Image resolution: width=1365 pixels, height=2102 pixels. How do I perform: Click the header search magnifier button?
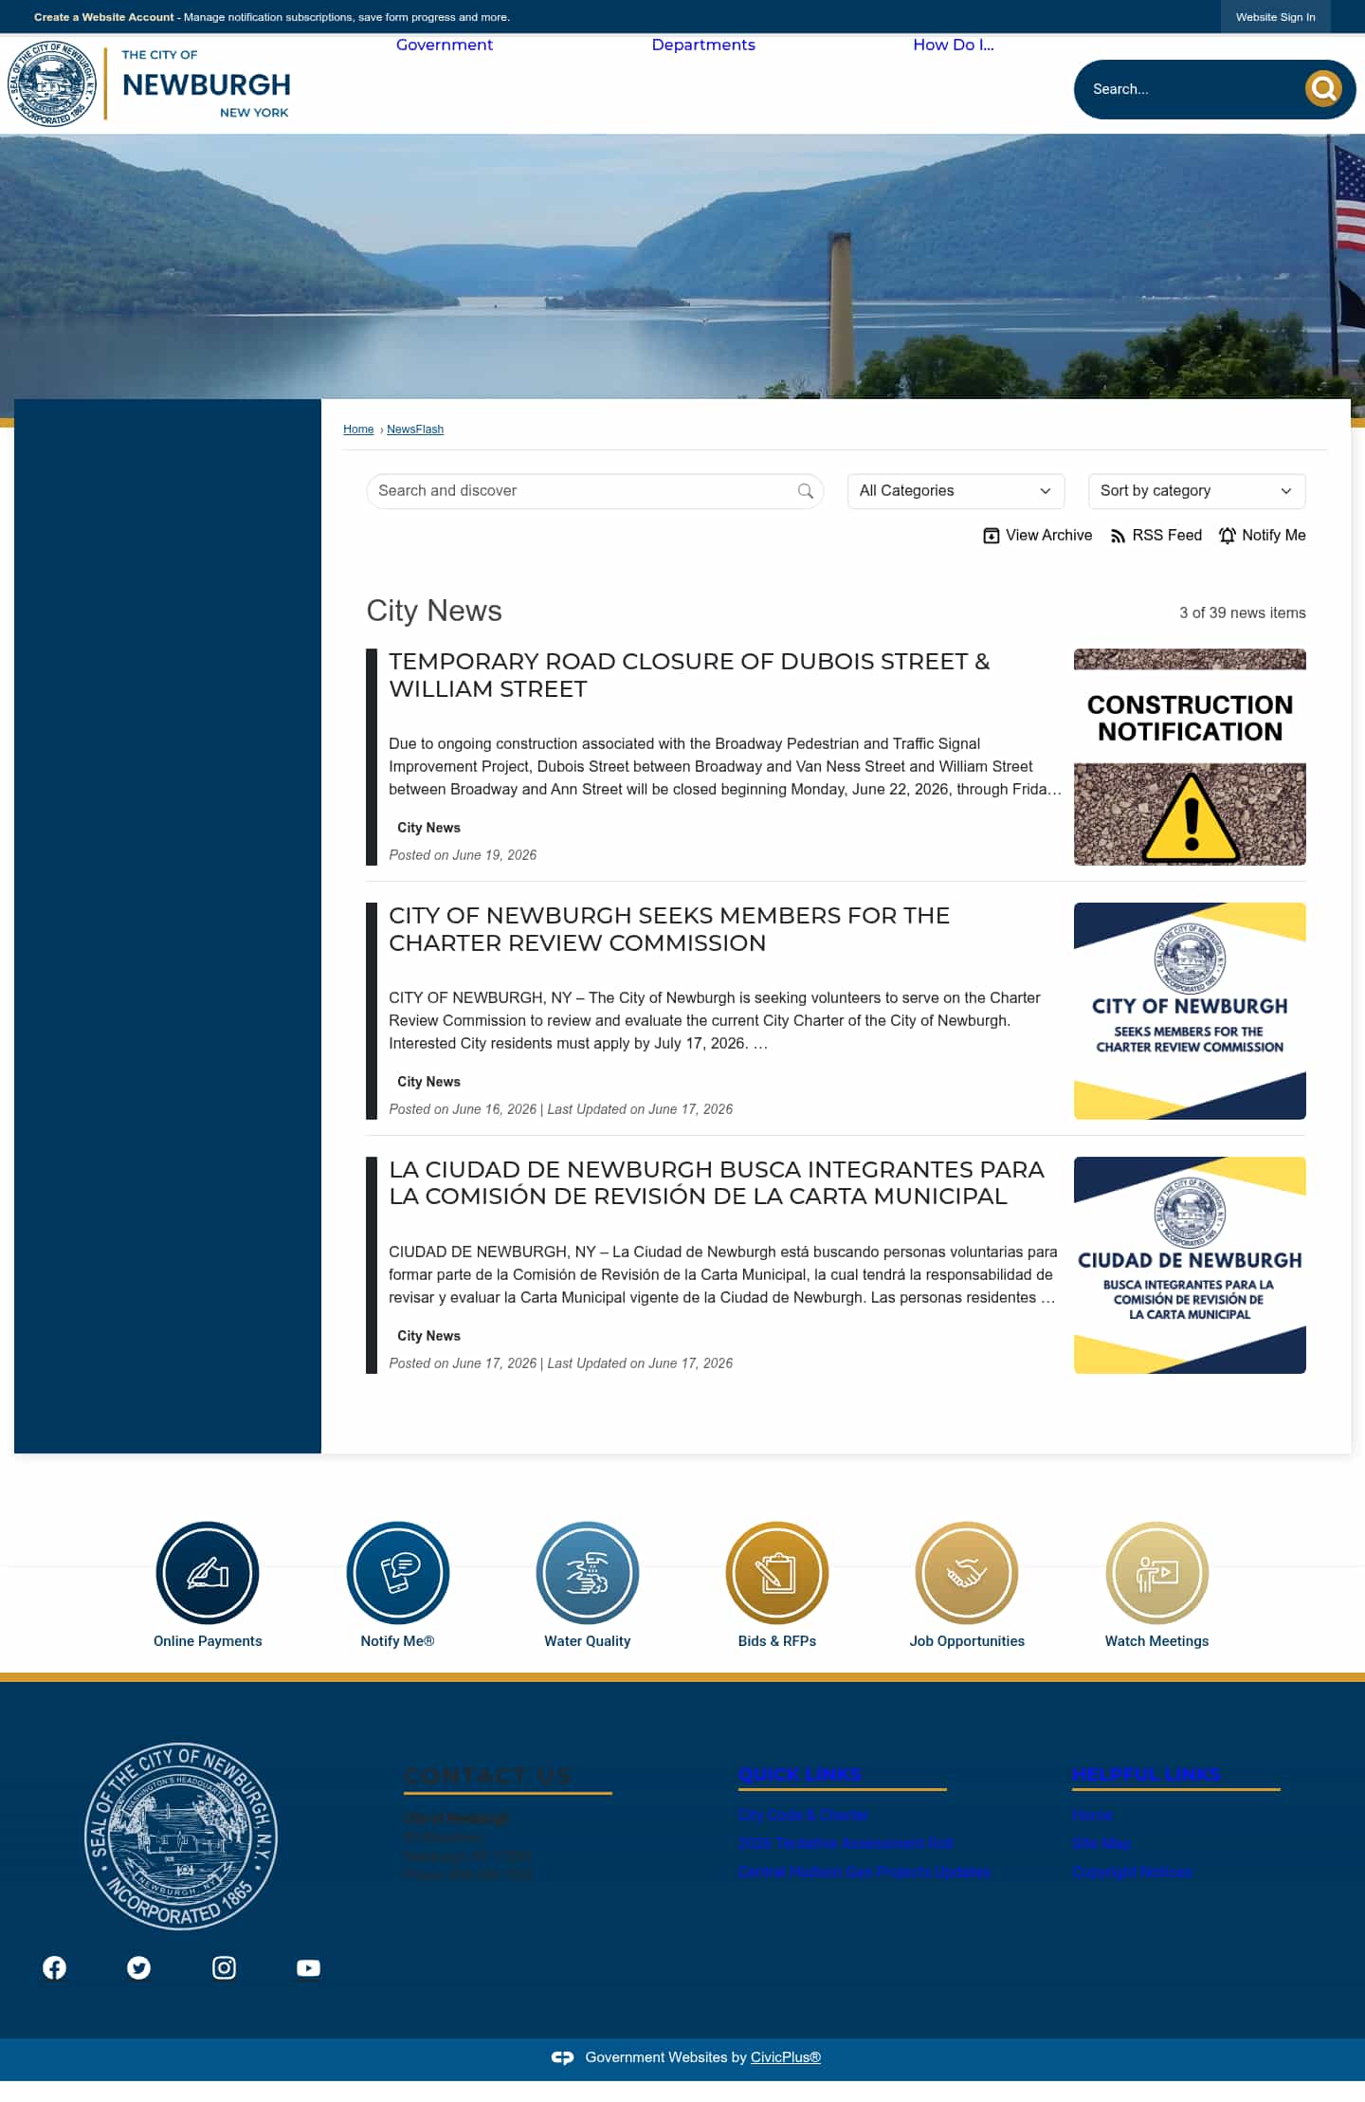coord(1323,89)
